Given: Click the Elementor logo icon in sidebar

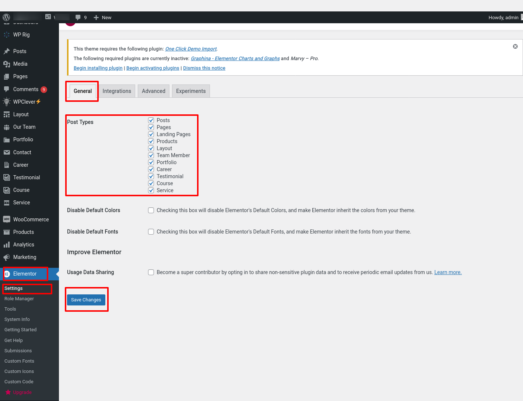Looking at the screenshot, I should point(7,274).
